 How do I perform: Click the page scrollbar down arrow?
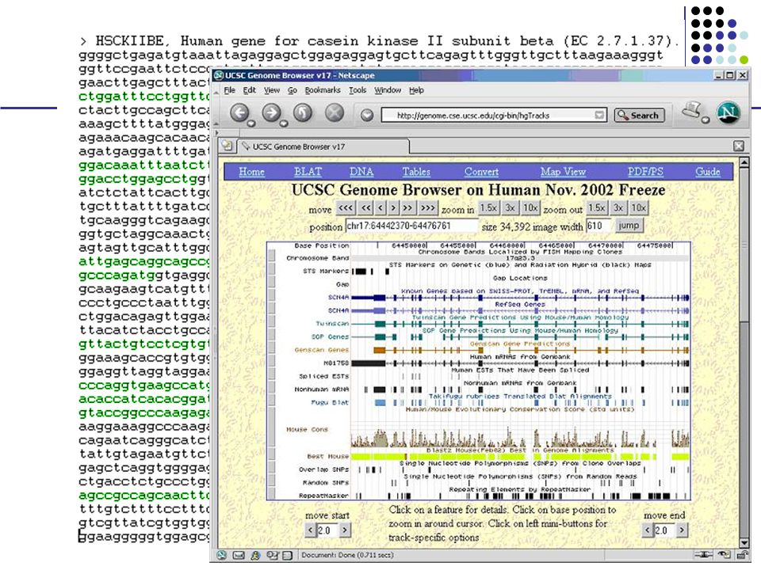tap(744, 542)
